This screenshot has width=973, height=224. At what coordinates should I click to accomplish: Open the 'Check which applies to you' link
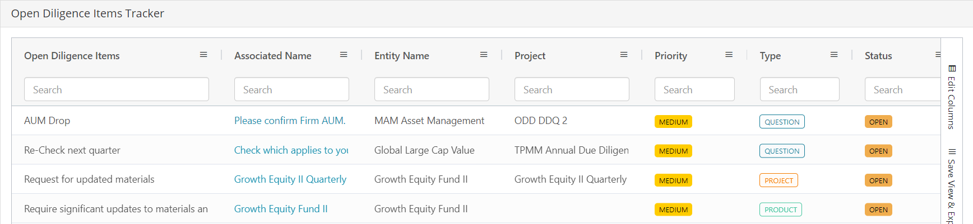point(291,150)
